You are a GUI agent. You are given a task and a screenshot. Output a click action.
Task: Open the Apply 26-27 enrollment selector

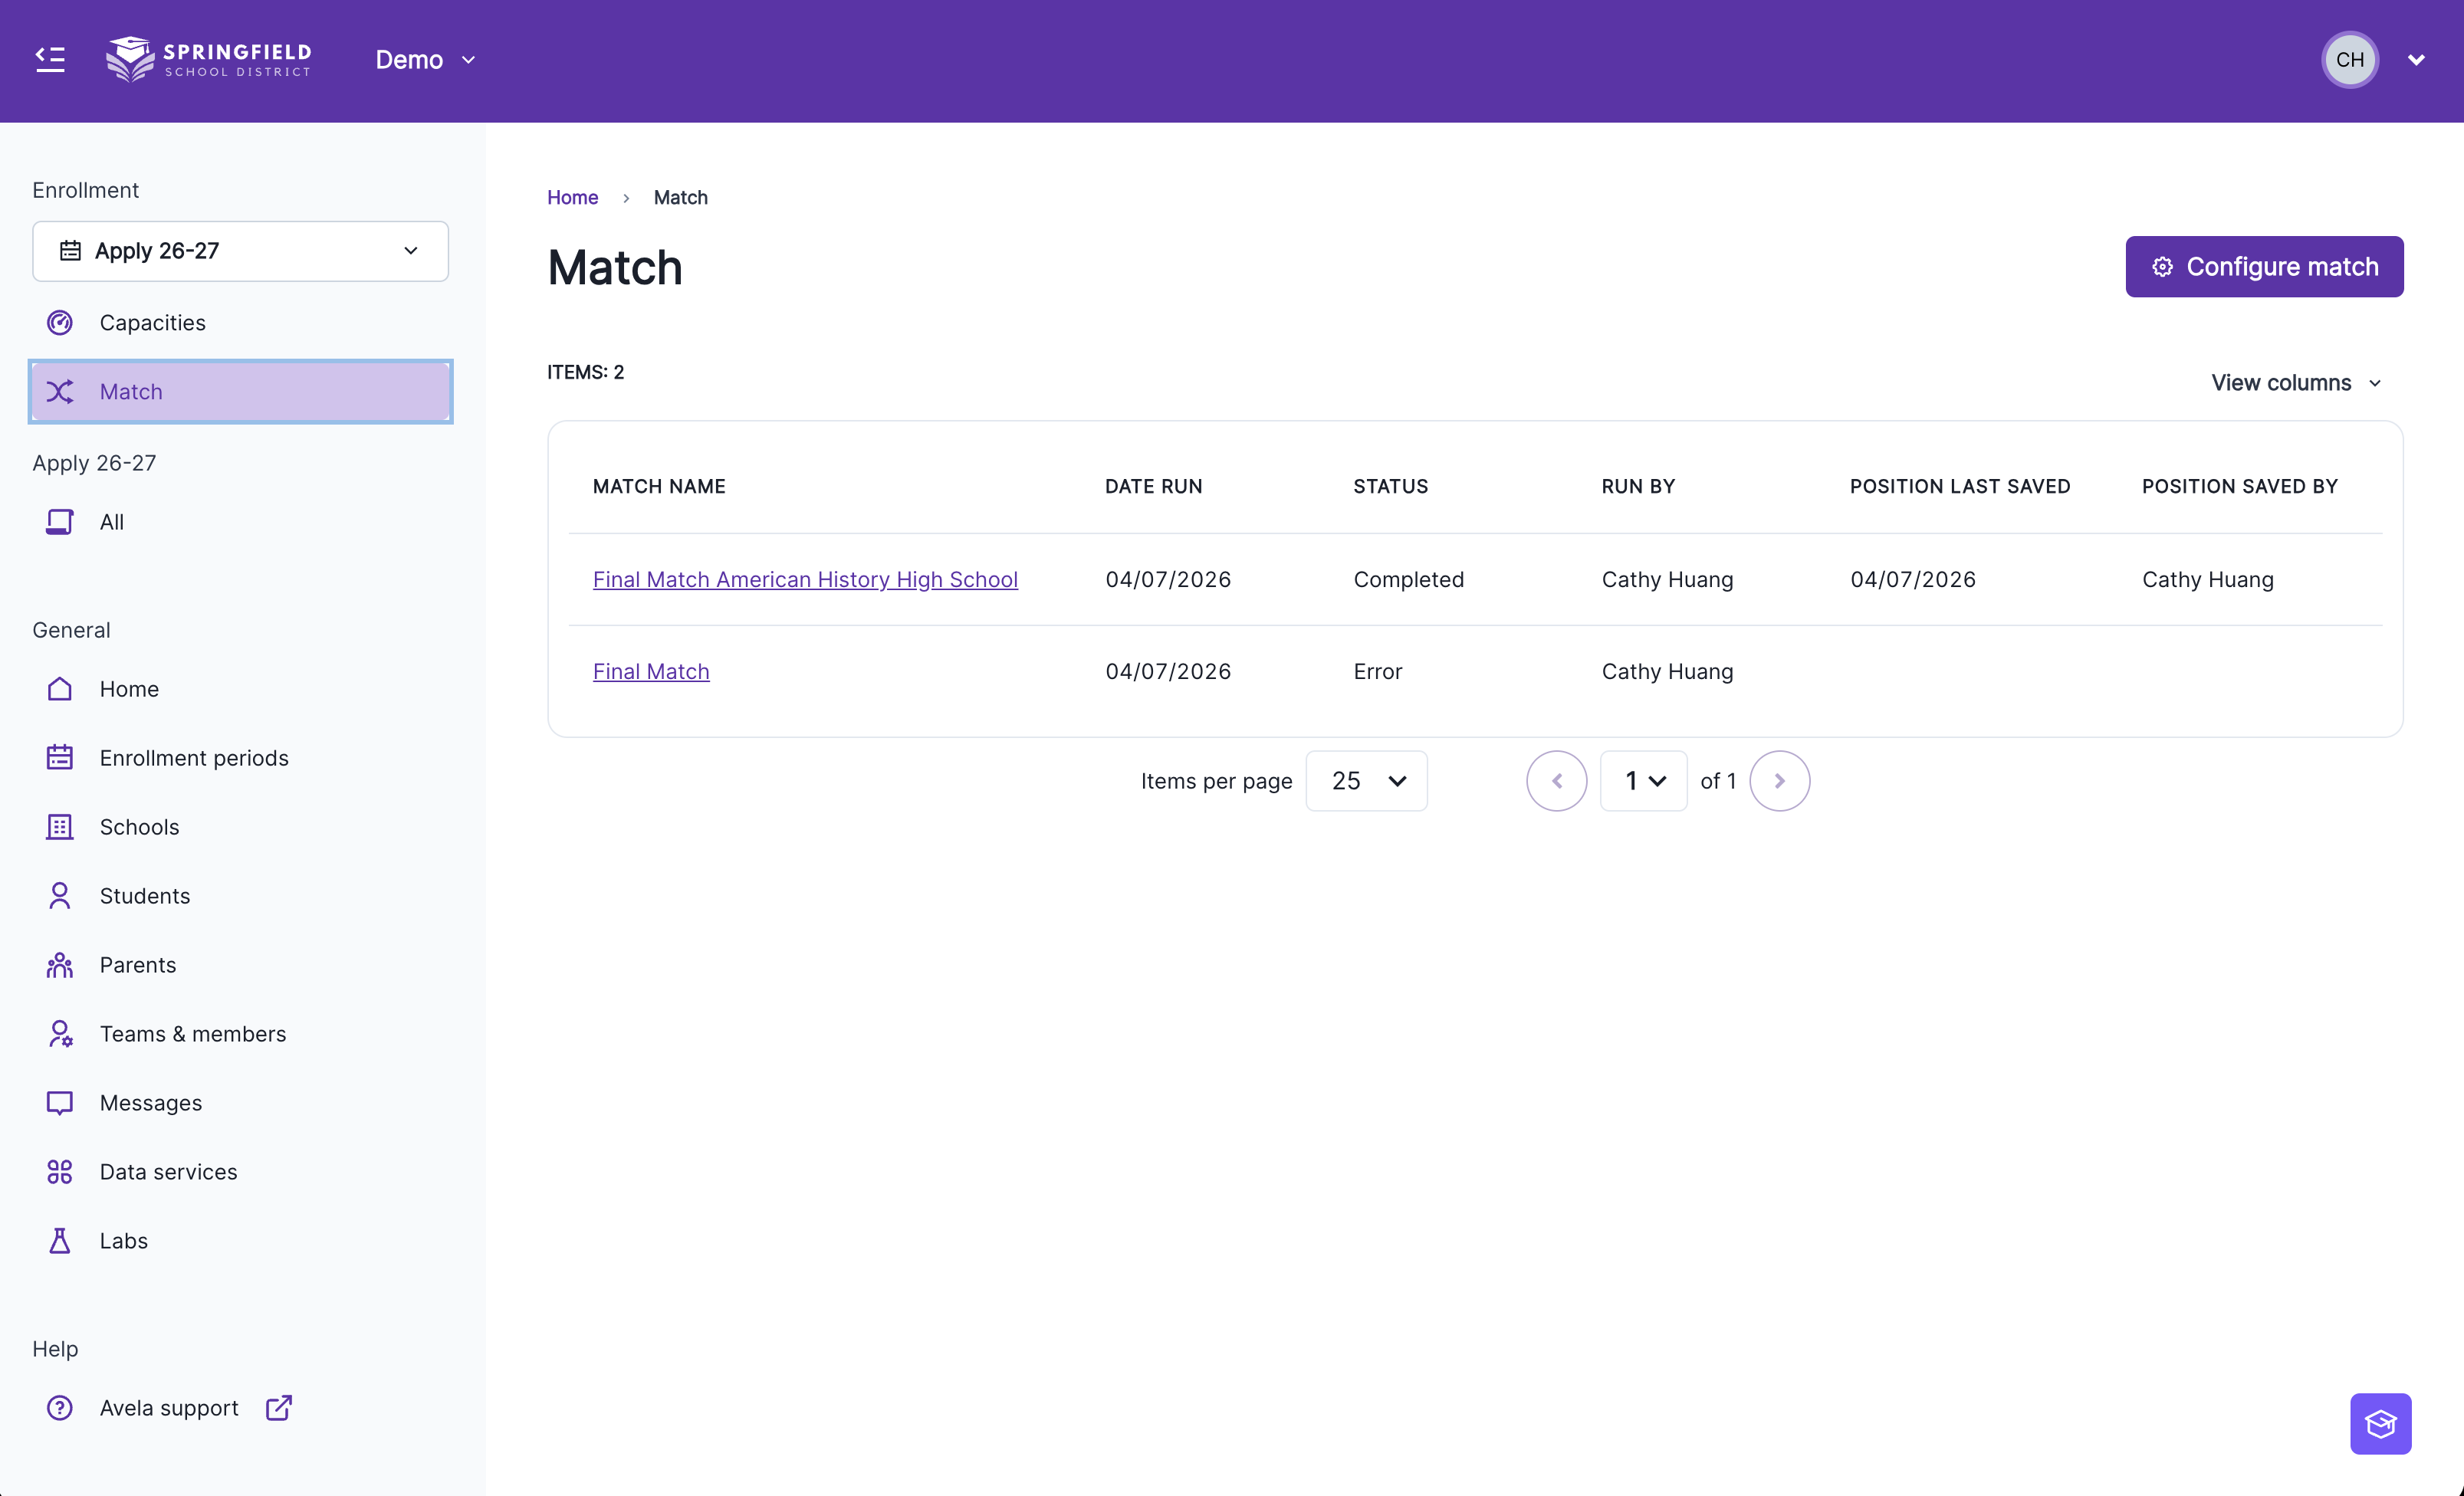click(x=240, y=251)
